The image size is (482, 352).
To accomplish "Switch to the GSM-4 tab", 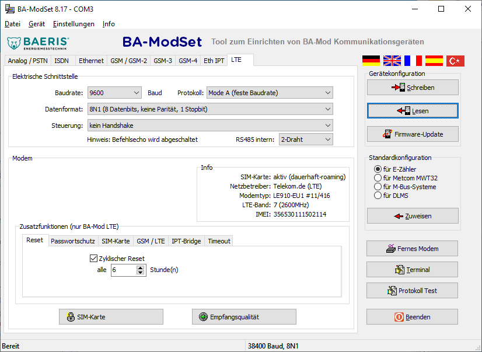I will (188, 61).
